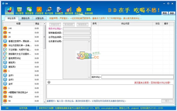Screen dimensions: 177x111
Task: Open the 任务列表 toolbar icon
Action: [9, 11]
